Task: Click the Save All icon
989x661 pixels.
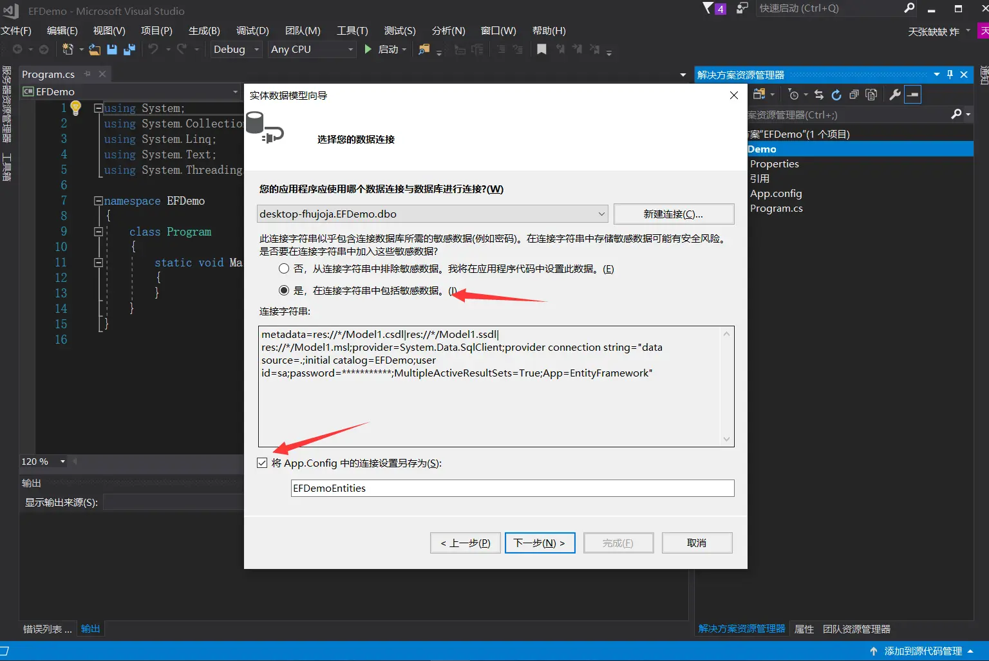Action: click(129, 49)
